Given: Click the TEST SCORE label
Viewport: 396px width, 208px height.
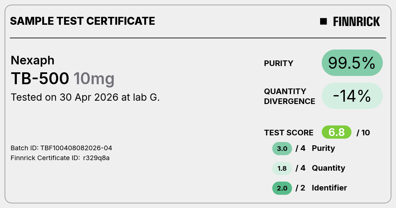Looking at the screenshot, I should [289, 133].
